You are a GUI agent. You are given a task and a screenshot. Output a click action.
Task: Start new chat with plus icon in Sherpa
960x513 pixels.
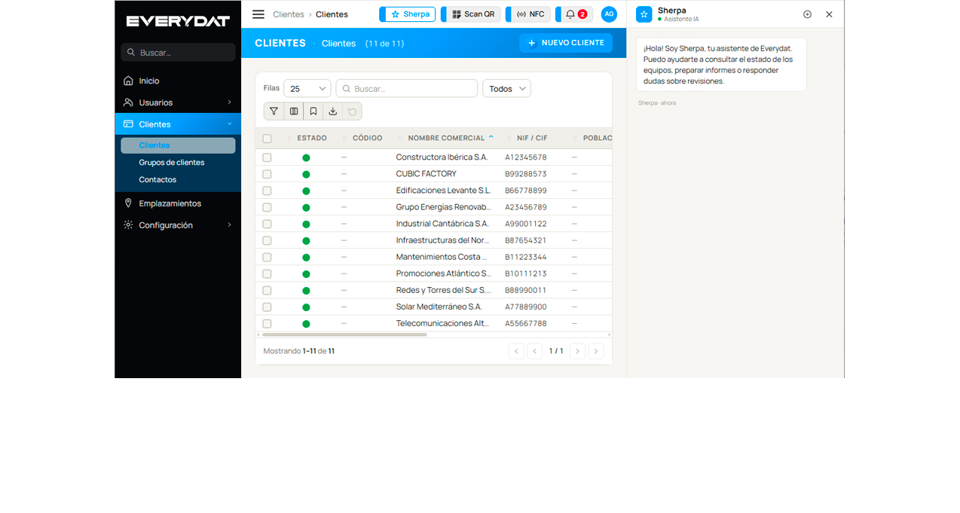[807, 14]
